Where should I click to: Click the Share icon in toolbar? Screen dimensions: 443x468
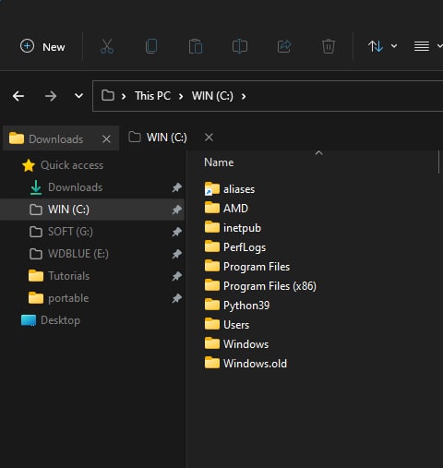[x=284, y=46]
